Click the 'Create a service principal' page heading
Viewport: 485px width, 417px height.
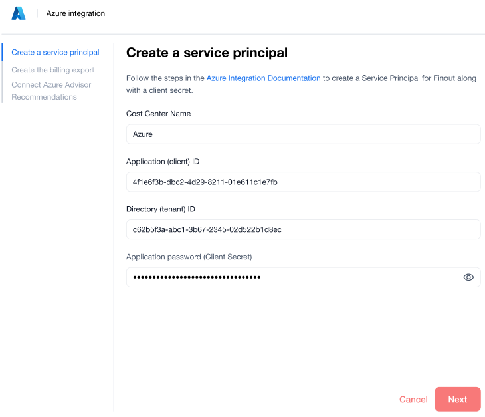click(207, 53)
